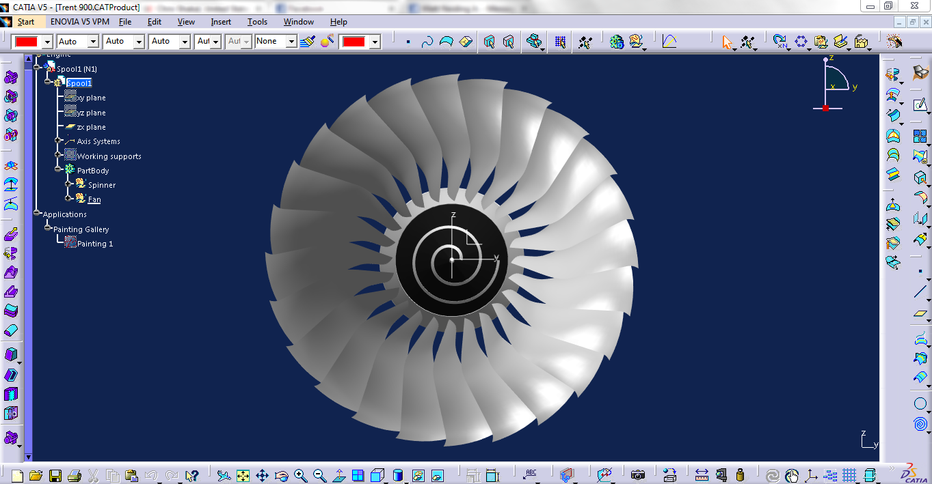
Task: Open the ENOVIA V5 VPM menu
Action: (x=80, y=22)
